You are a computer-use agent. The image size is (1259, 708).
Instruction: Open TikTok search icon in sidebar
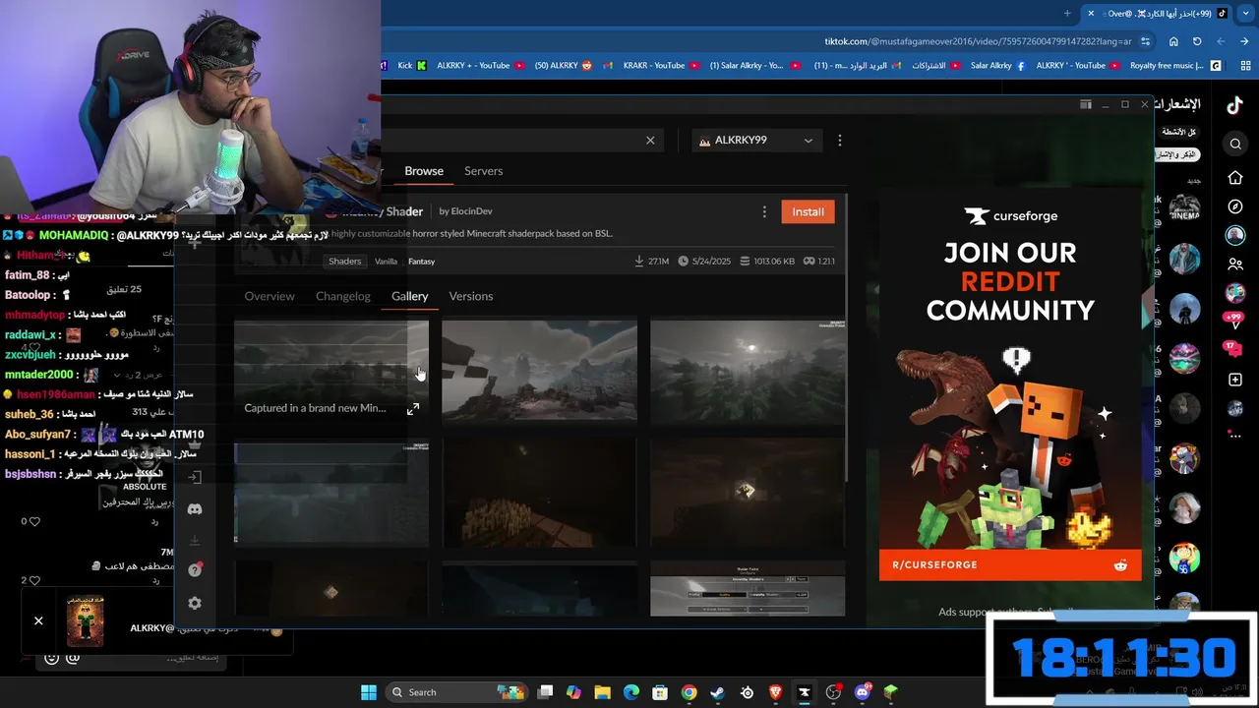point(1235,145)
